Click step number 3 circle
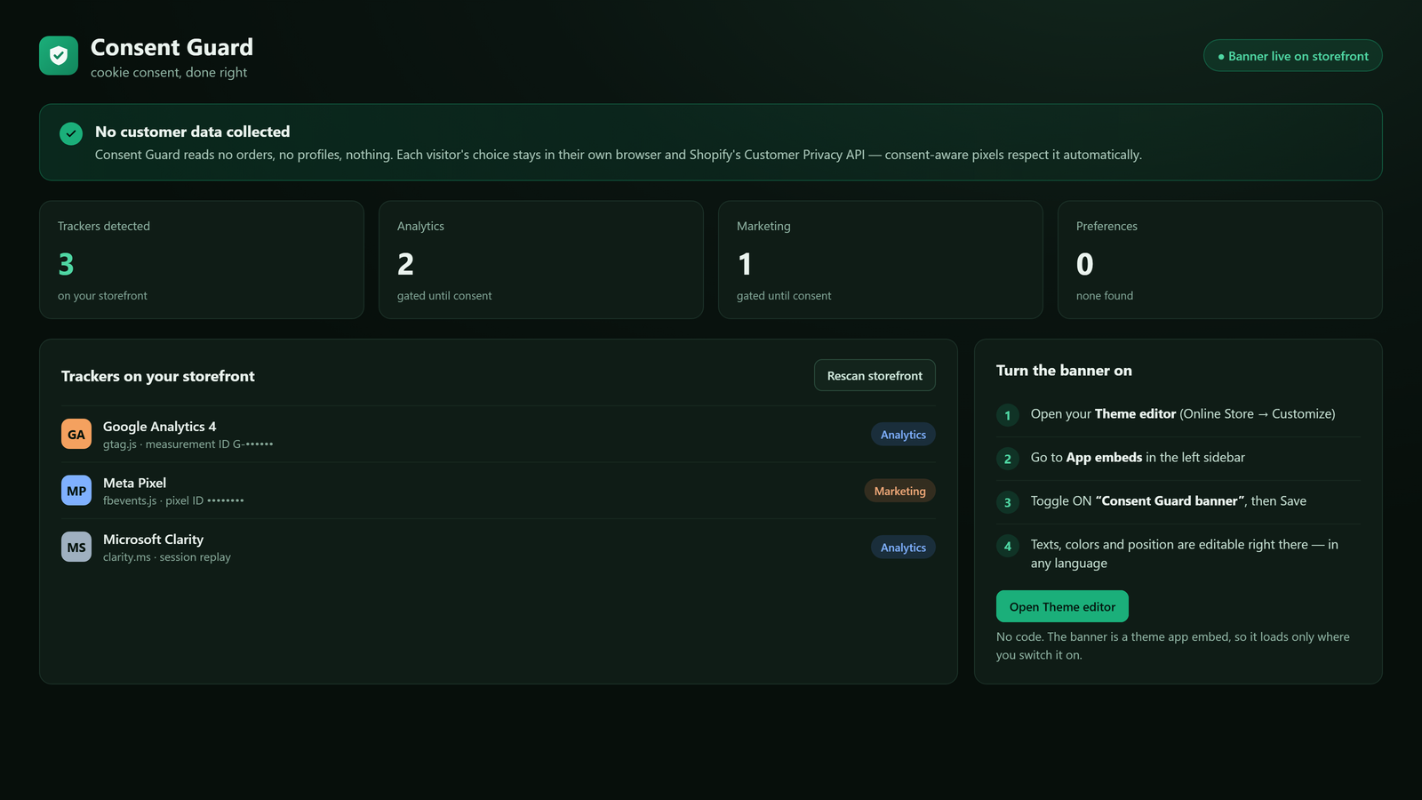Viewport: 1422px width, 800px height. [x=1008, y=502]
